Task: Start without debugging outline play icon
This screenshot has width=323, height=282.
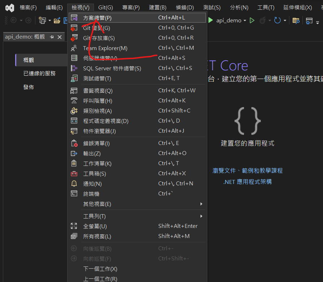Action: coord(252,20)
